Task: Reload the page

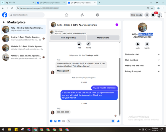Action: pos(12,8)
